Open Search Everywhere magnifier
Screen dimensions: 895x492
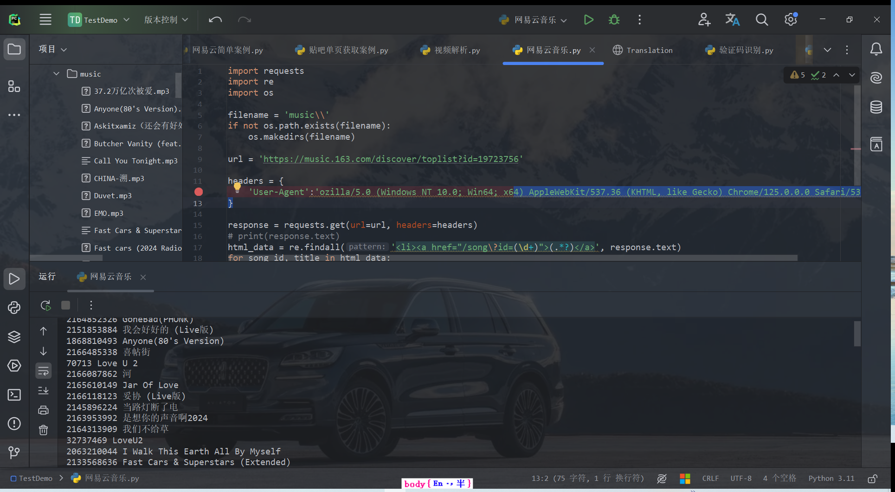tap(761, 19)
